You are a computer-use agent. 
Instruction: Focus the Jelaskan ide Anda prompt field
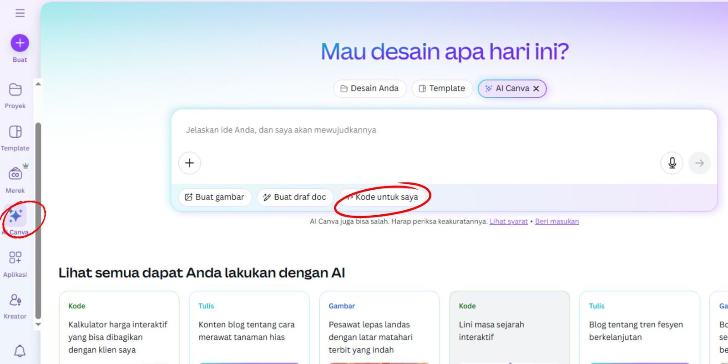tap(444, 130)
